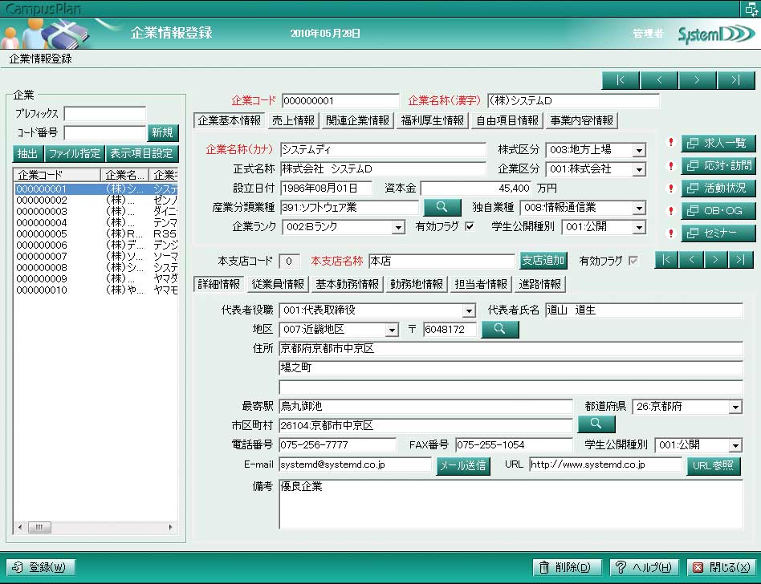The height and width of the screenshot is (584, 761).
Task: Open 都道府県 dropdown
Action: point(736,408)
